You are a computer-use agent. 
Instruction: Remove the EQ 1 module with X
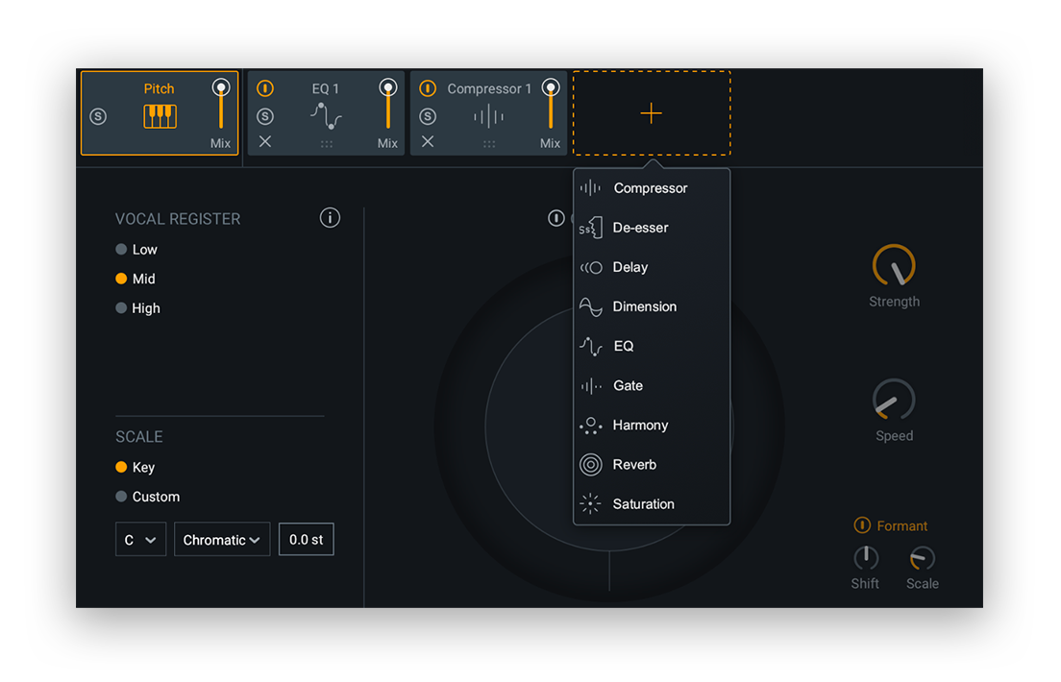point(265,141)
